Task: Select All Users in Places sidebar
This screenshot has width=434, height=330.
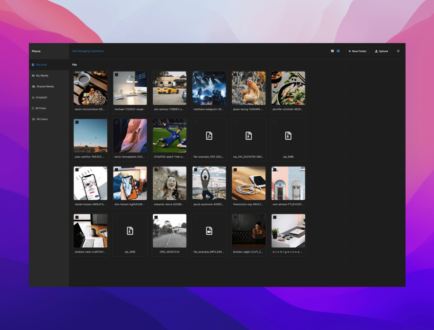Action: (x=42, y=119)
